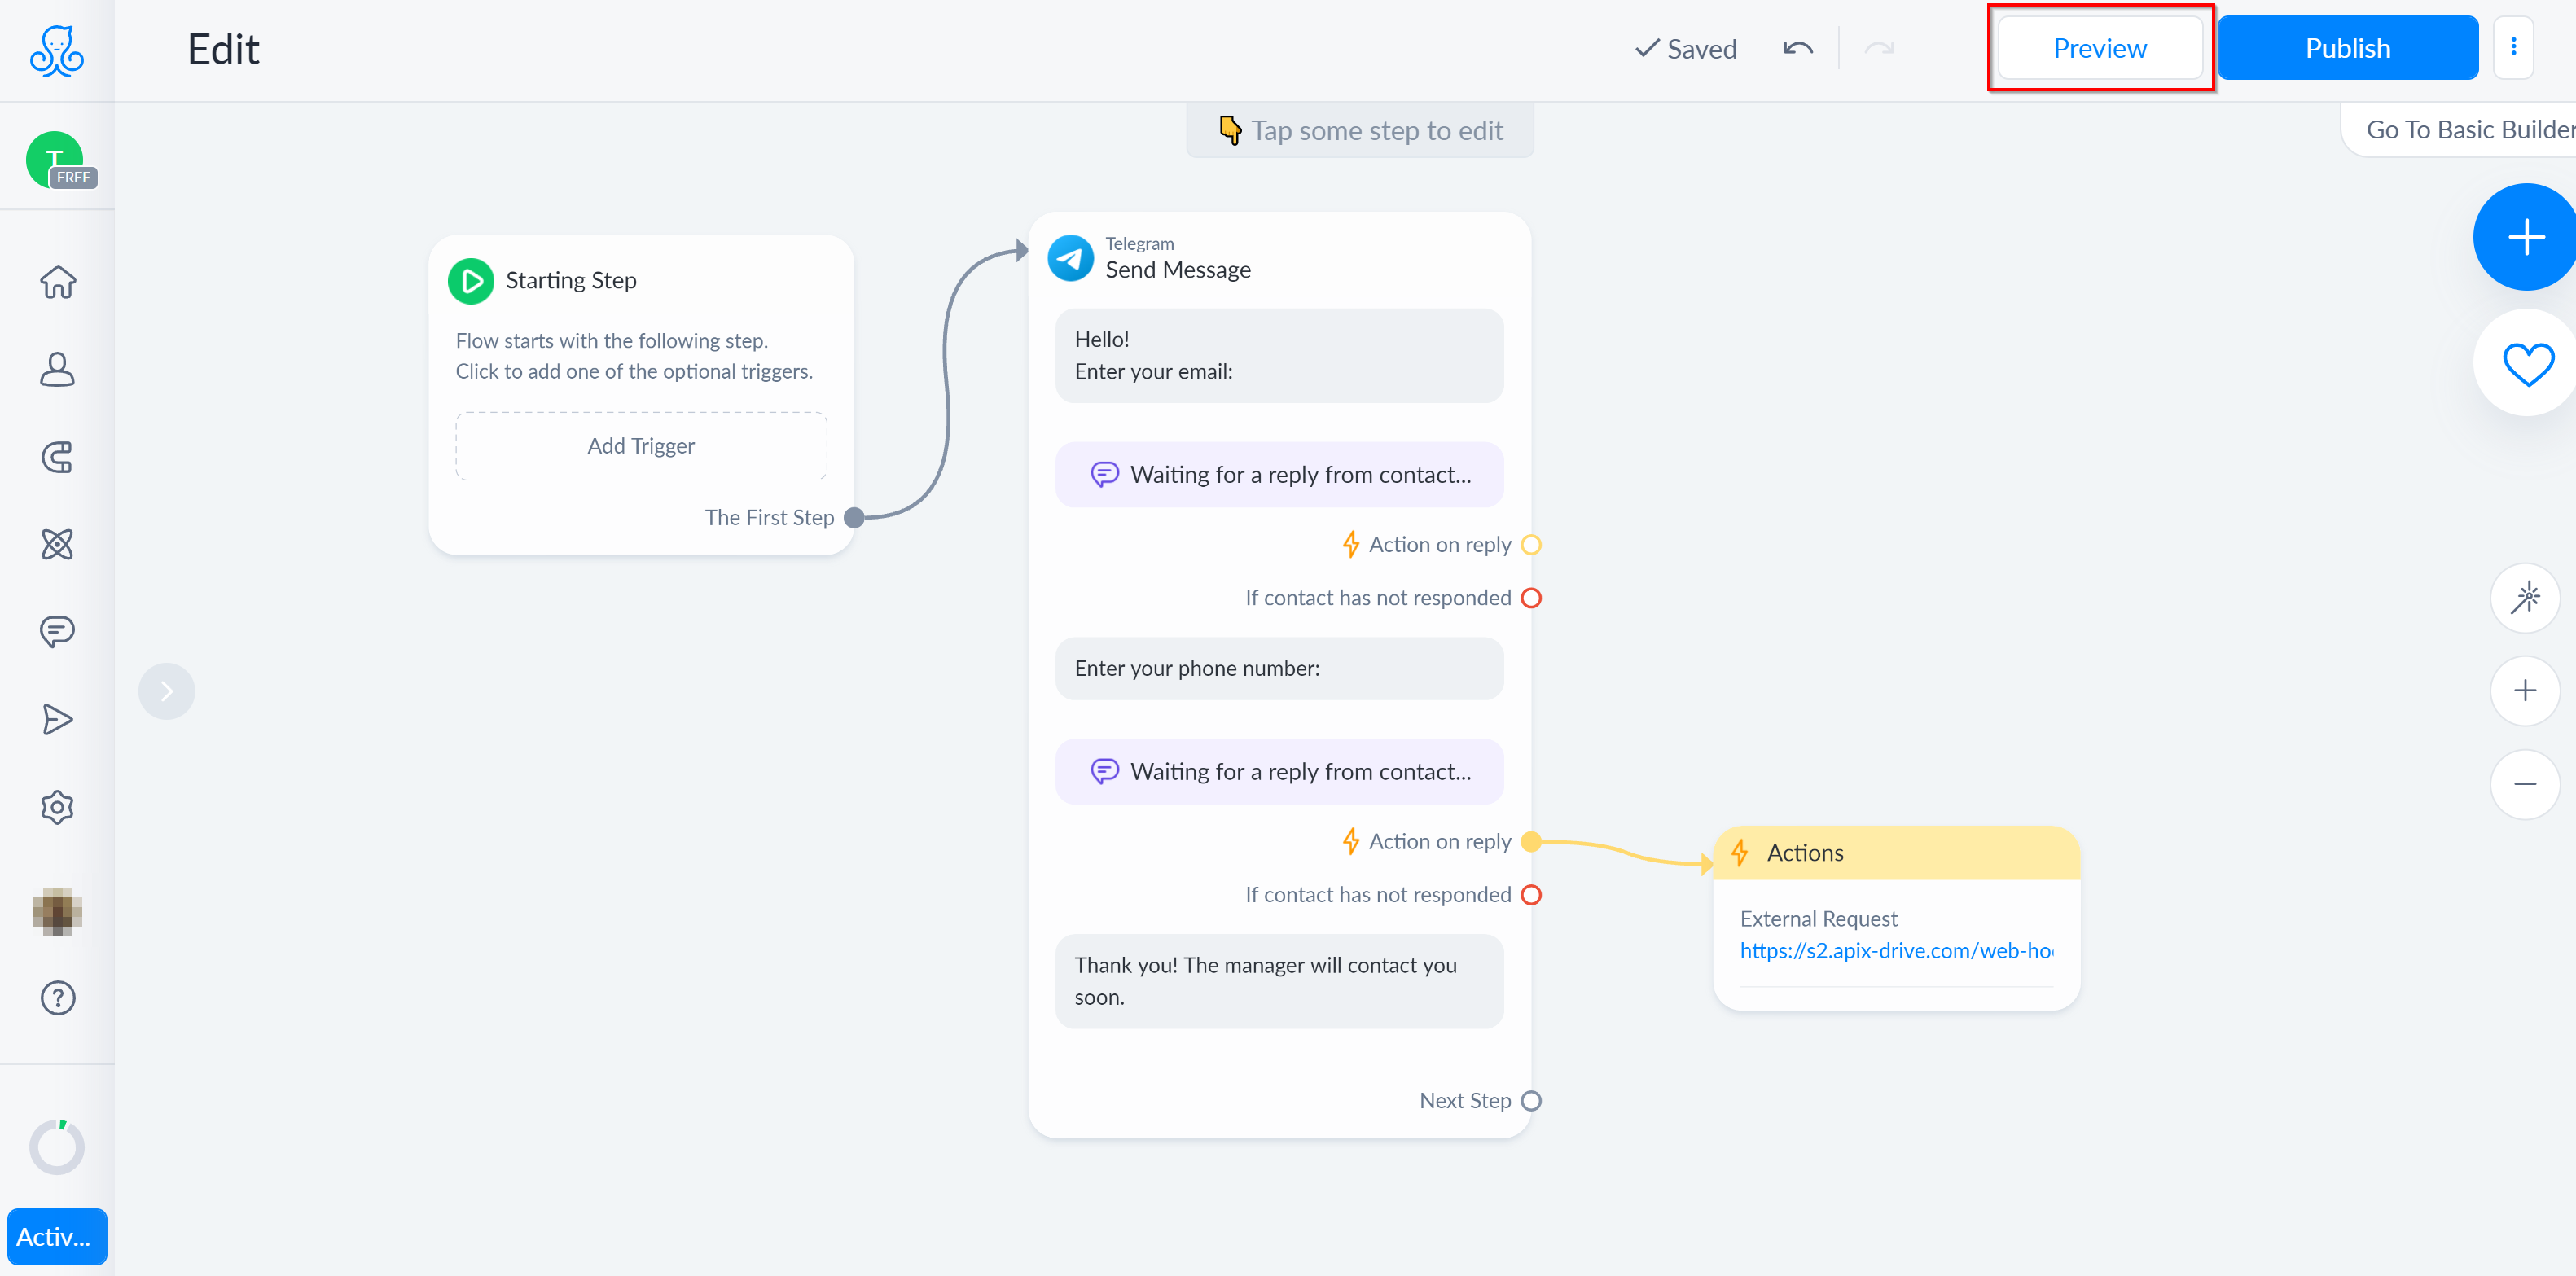This screenshot has height=1276, width=2576.
Task: Click the Preview button to test flow
Action: 2100,47
